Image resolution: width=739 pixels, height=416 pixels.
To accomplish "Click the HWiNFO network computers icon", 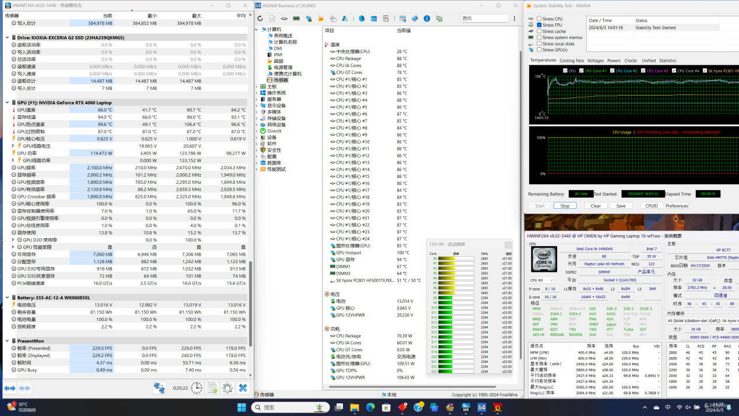I will [159, 388].
